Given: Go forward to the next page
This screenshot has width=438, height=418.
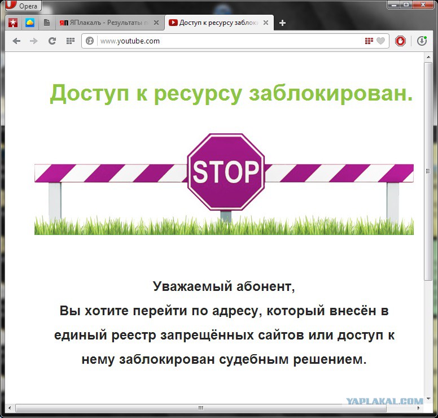Looking at the screenshot, I should (x=34, y=41).
